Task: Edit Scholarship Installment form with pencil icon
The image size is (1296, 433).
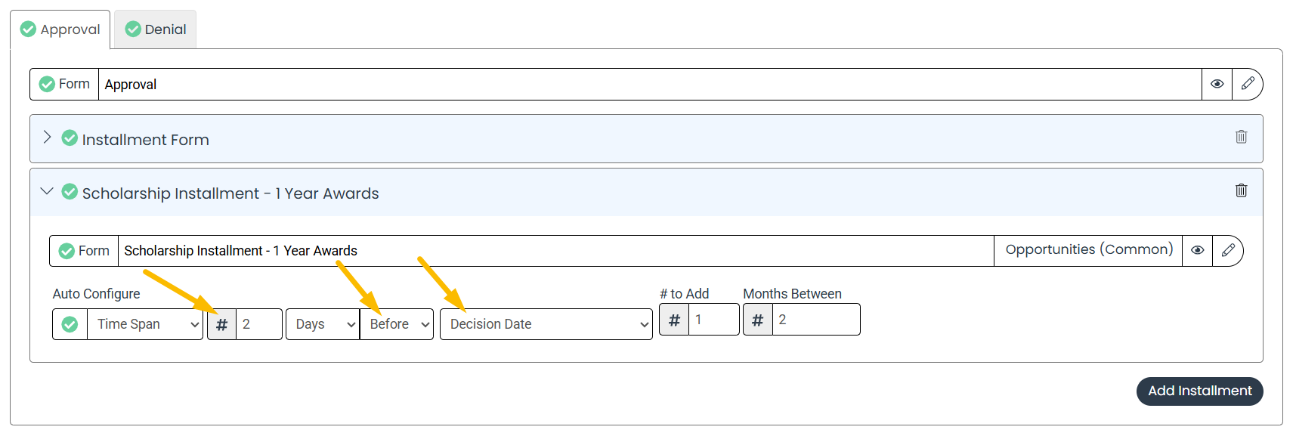Action: 1228,251
